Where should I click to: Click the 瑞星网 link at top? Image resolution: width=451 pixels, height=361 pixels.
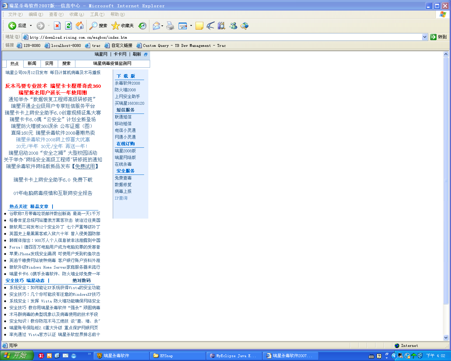click(101, 54)
